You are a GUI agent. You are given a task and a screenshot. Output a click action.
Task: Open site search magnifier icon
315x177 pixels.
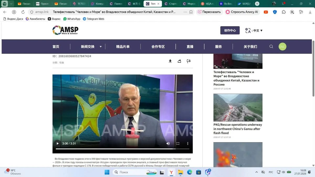(271, 46)
